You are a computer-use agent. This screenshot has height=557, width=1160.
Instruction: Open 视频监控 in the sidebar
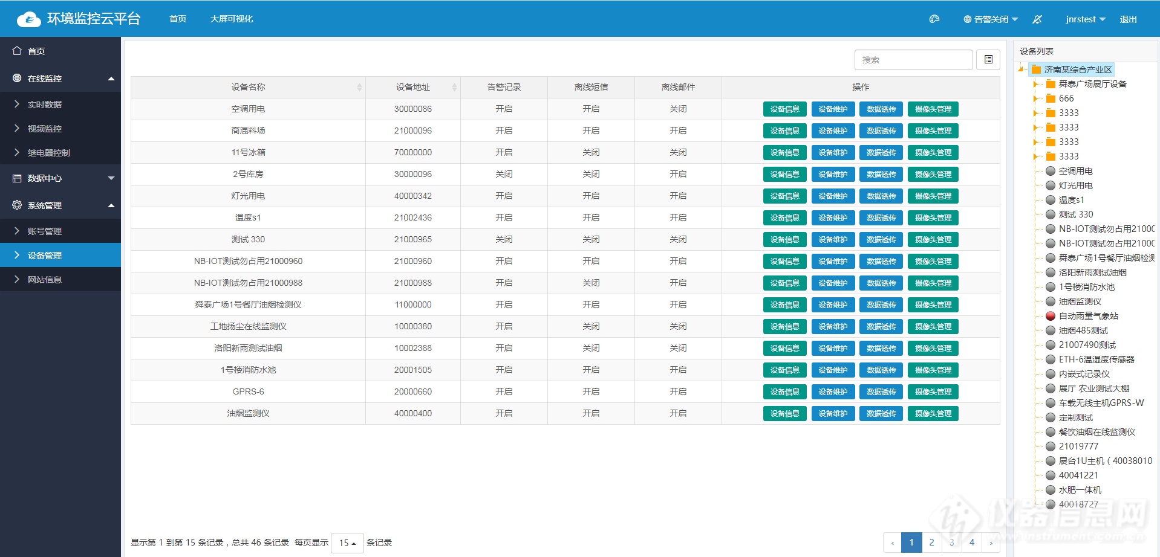60,129
